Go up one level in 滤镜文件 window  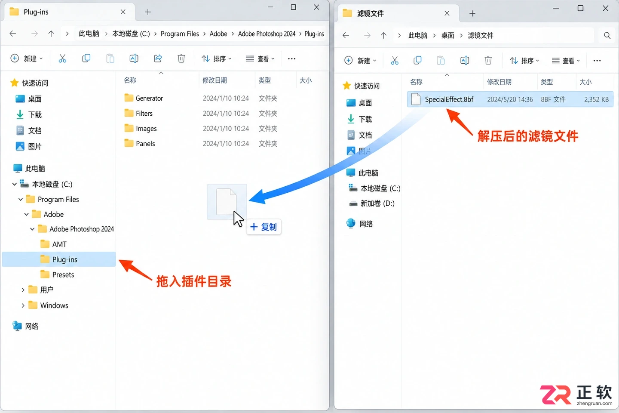384,35
